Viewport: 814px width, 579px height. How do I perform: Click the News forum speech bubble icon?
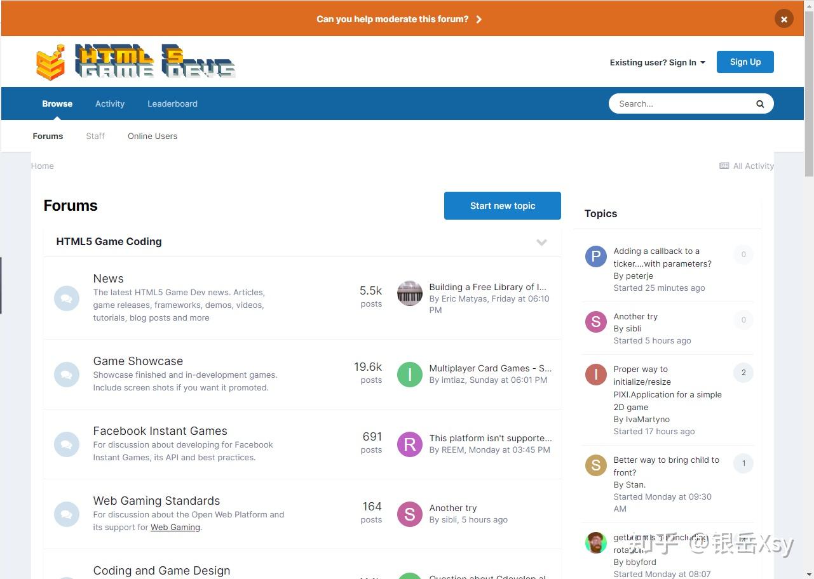[x=67, y=298]
